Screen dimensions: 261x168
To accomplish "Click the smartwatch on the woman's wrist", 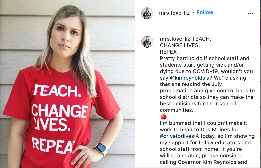I will [x=101, y=148].
